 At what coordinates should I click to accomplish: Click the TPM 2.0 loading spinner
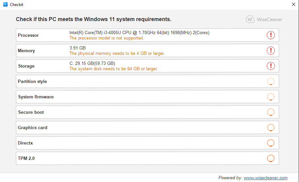click(270, 158)
